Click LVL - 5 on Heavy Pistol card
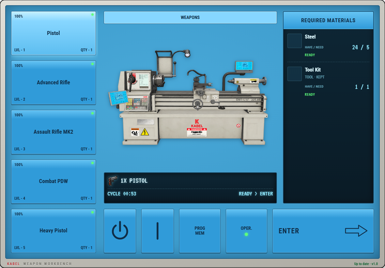This screenshot has width=385, height=268. click(x=20, y=248)
